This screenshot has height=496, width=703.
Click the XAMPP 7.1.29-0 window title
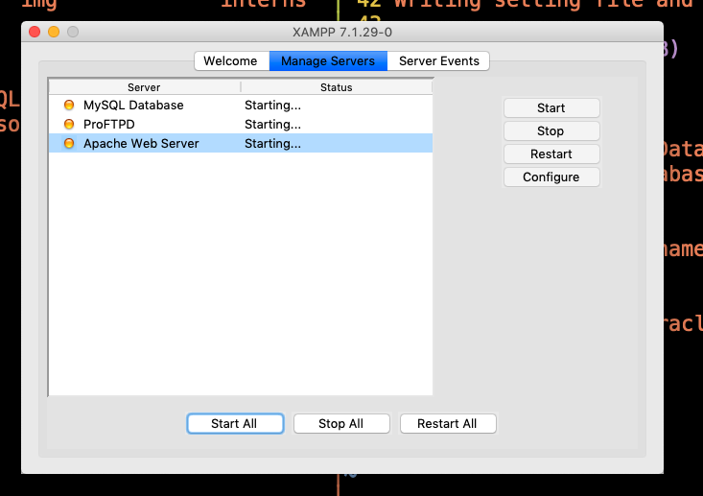342,33
